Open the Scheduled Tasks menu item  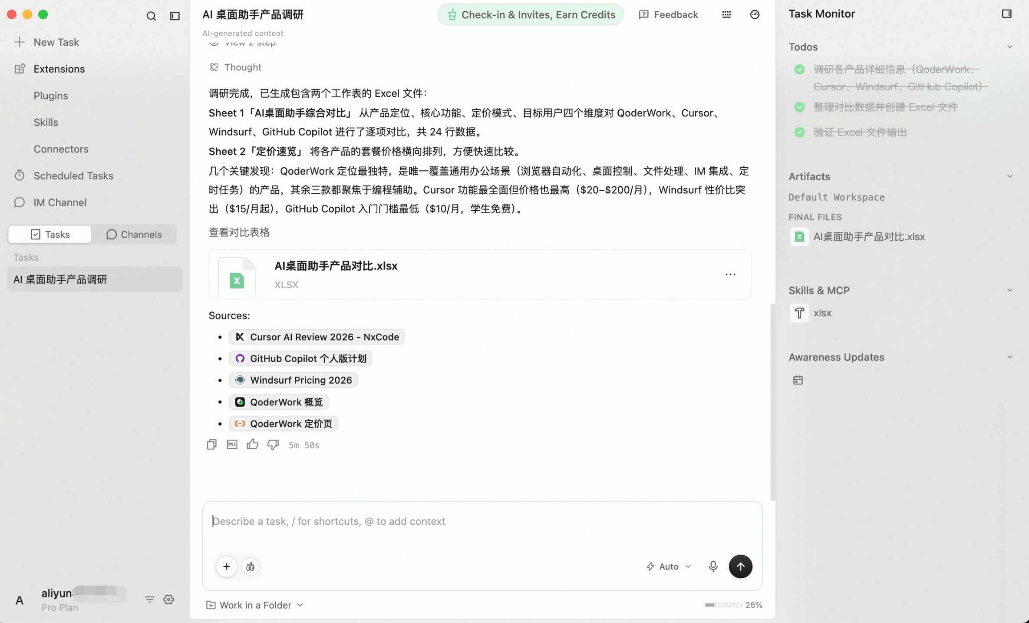click(73, 176)
